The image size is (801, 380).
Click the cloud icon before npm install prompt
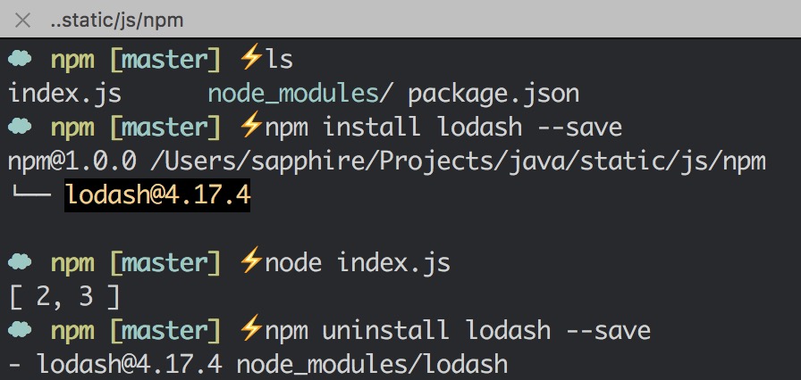point(20,127)
